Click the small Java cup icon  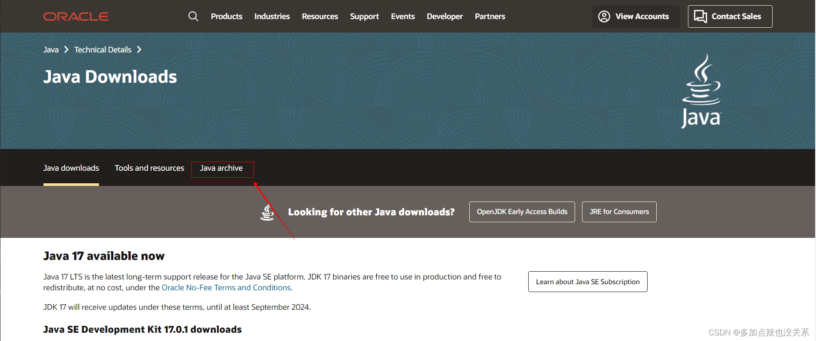point(267,212)
